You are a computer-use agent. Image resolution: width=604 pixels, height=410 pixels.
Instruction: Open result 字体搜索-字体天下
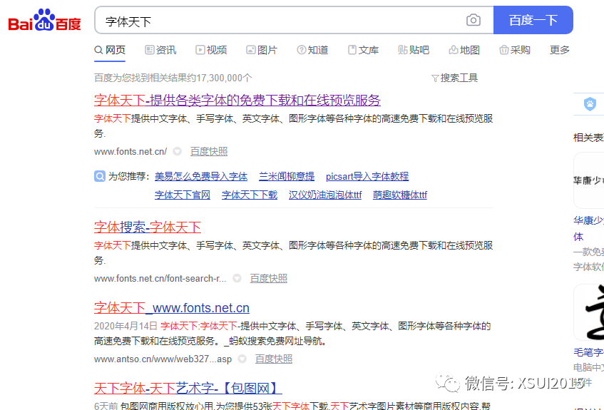pyautogui.click(x=148, y=227)
